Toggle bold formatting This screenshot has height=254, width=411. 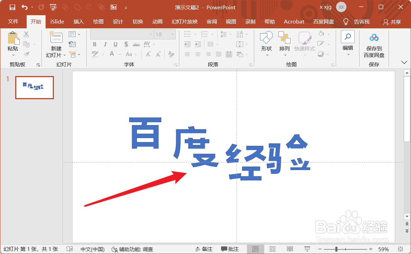(x=95, y=44)
